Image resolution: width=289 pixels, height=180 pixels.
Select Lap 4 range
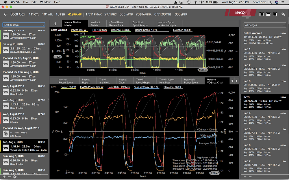pos(265,118)
